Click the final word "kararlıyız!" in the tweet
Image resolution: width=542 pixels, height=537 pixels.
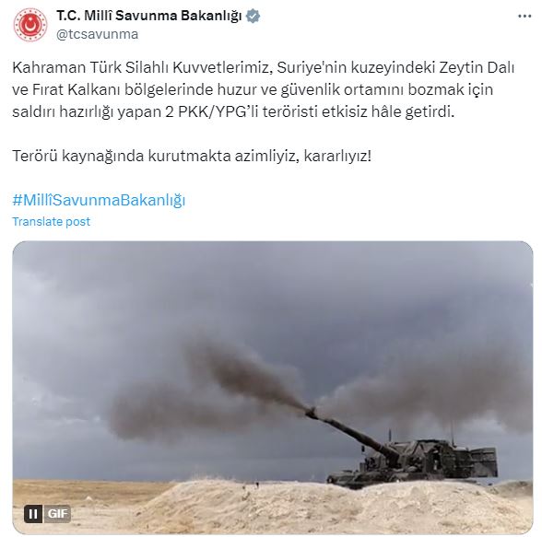[x=337, y=156]
